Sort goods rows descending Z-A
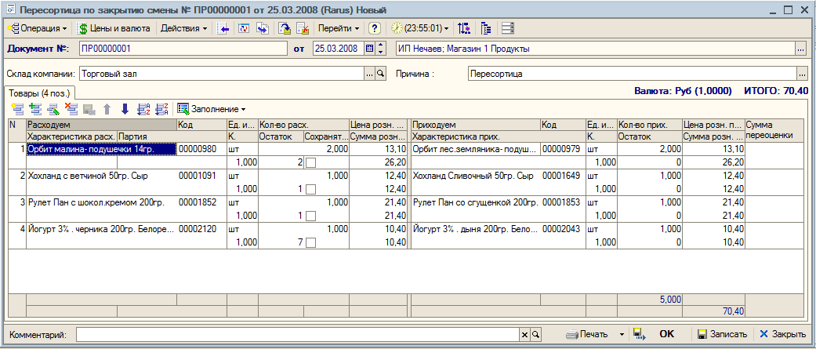 point(161,109)
